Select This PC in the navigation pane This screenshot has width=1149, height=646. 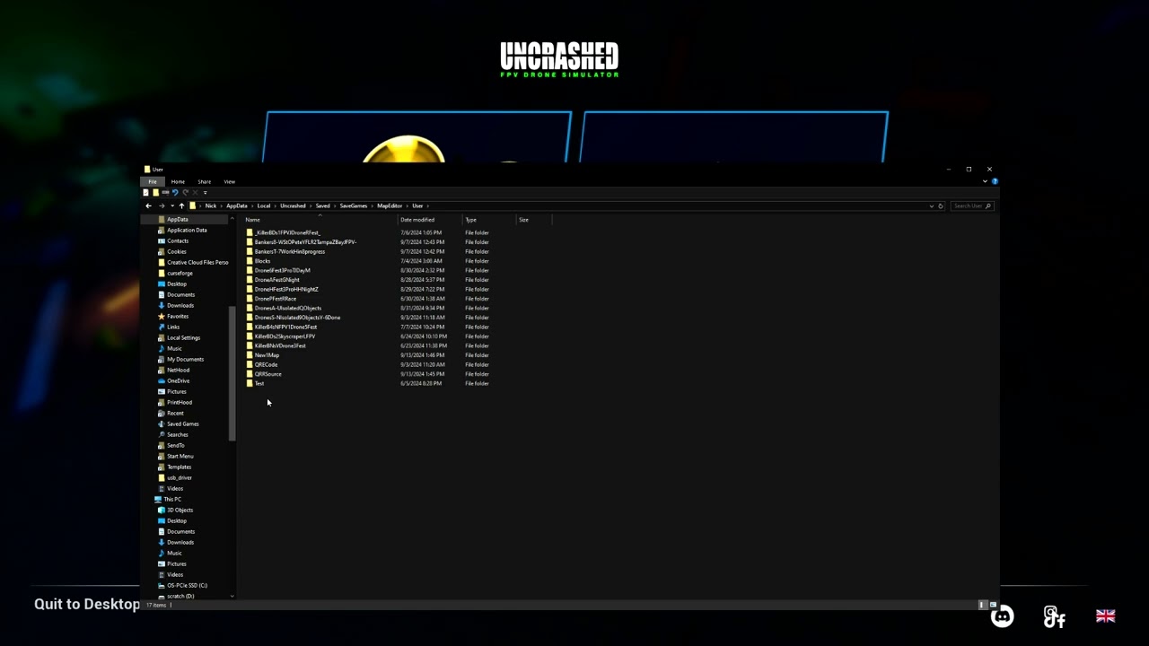(171, 499)
